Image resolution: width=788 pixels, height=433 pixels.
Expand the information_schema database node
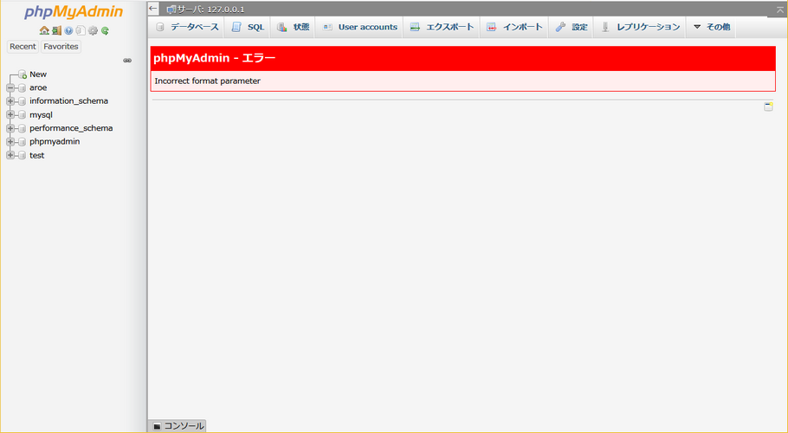10,101
